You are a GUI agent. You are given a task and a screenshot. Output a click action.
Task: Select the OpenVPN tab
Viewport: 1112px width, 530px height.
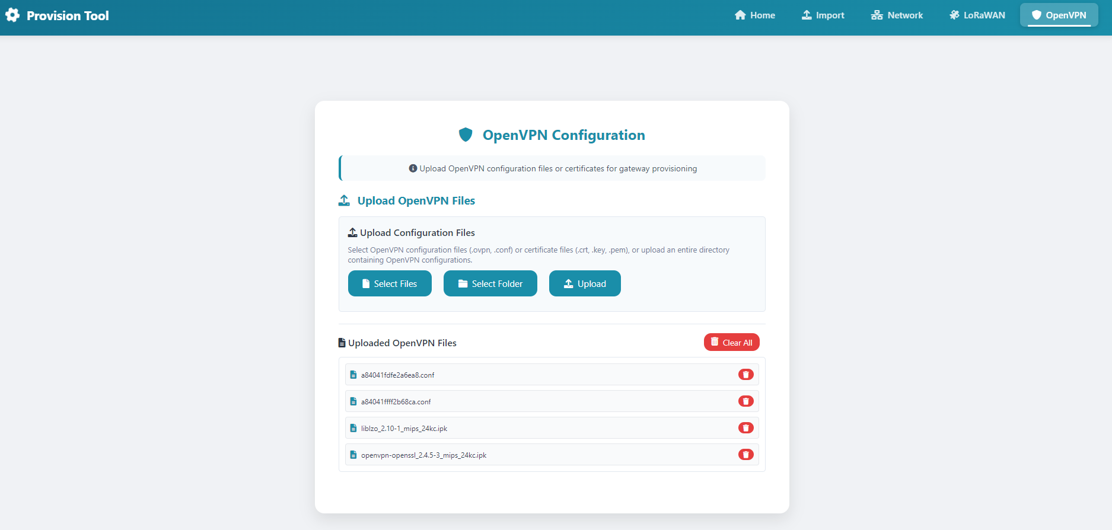pos(1059,15)
